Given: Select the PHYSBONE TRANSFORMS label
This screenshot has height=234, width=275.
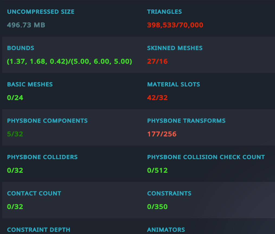Looking at the screenshot, I should 186,121.
